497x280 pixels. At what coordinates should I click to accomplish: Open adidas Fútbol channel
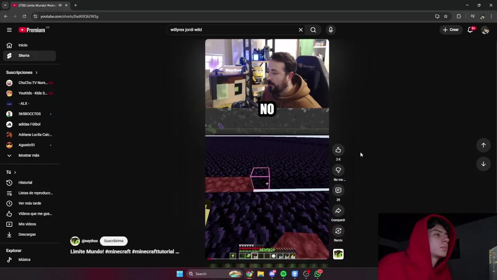[30, 124]
